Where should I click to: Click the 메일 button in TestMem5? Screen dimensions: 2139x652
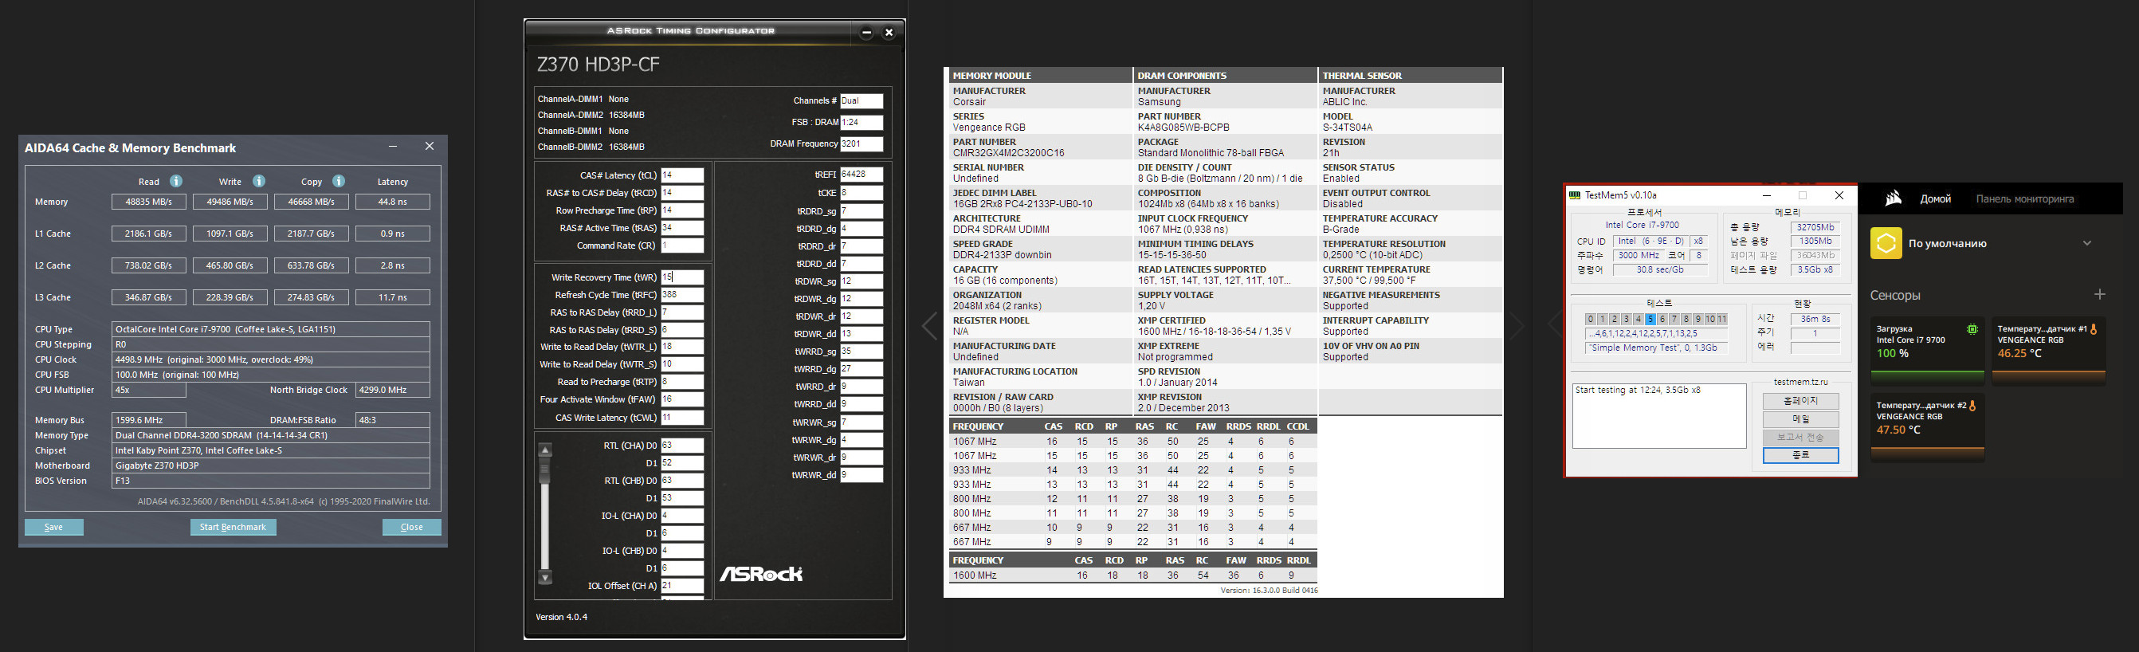coord(1800,419)
